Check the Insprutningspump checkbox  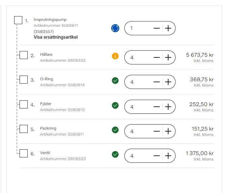(18, 20)
